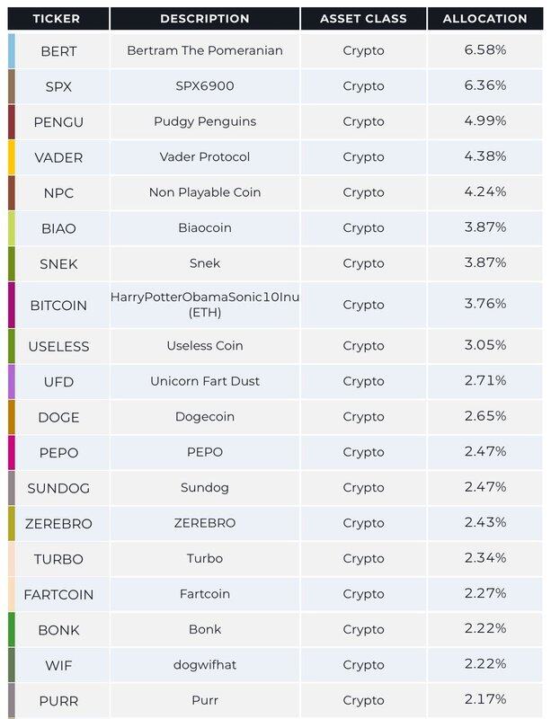Viewport: 551px width, 719px height.
Task: Open the SPX ticker row
Action: [275, 86]
